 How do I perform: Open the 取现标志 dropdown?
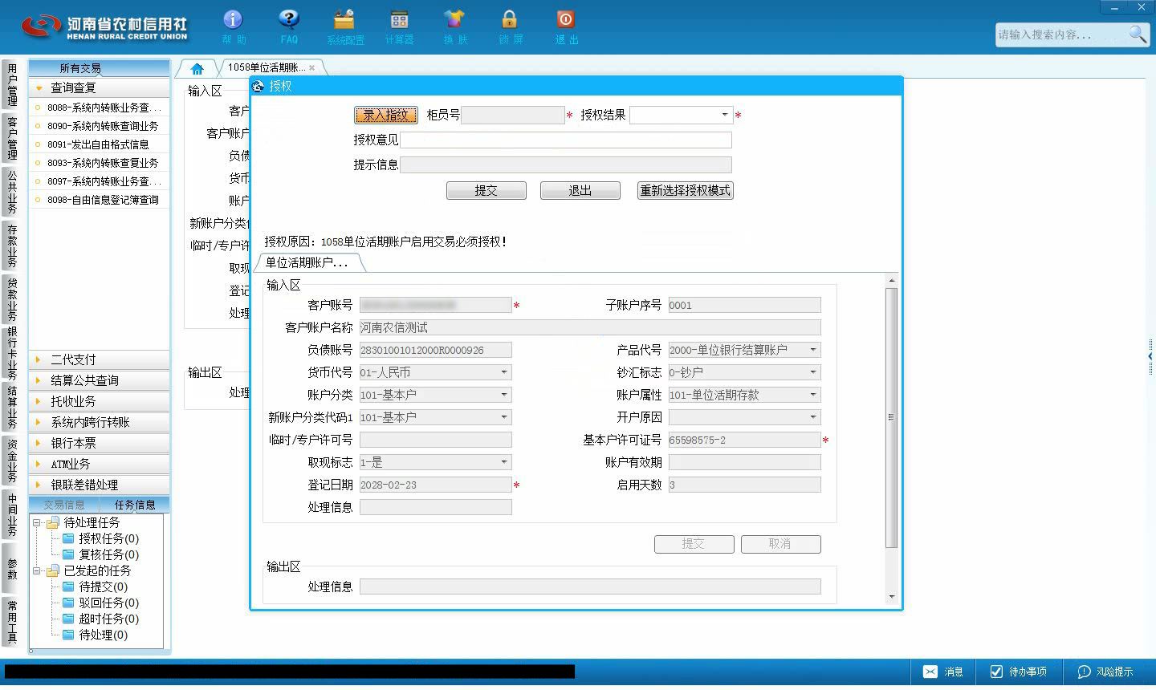(504, 462)
